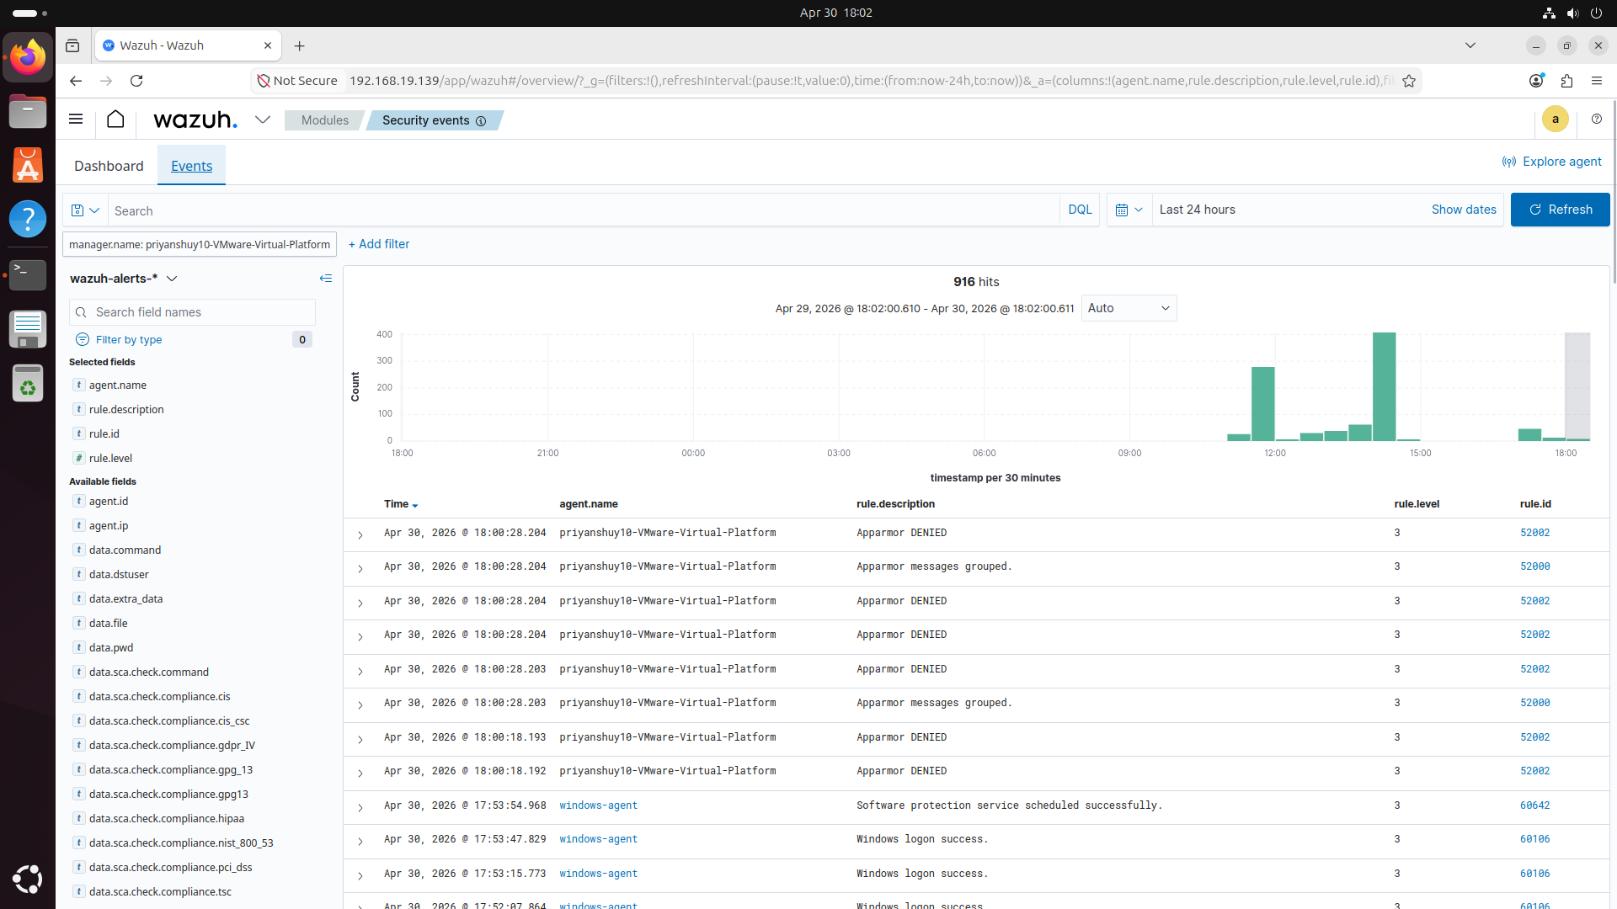
Task: Click the tallest histogram bar near 14:00
Action: click(1384, 386)
